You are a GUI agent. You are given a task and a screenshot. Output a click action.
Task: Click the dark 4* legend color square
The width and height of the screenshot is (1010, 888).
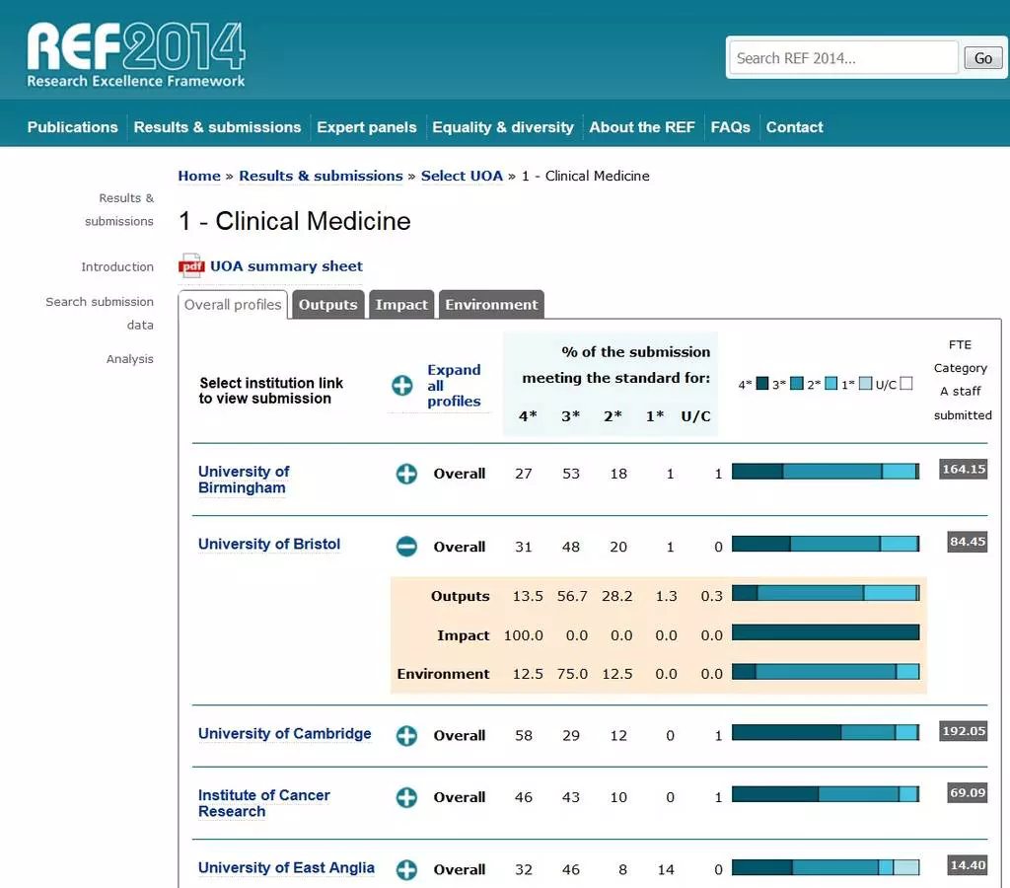coord(762,384)
